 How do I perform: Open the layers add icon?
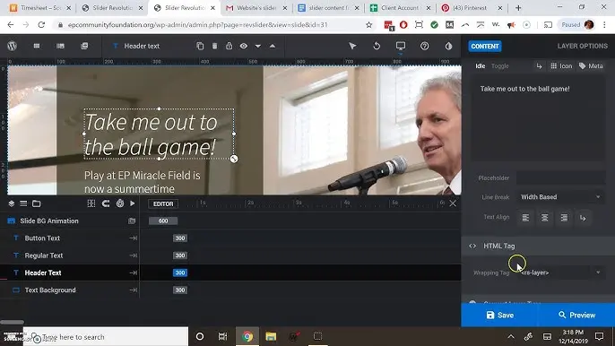84,46
